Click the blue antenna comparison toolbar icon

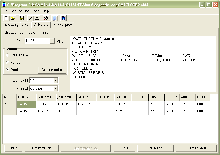point(63,18)
